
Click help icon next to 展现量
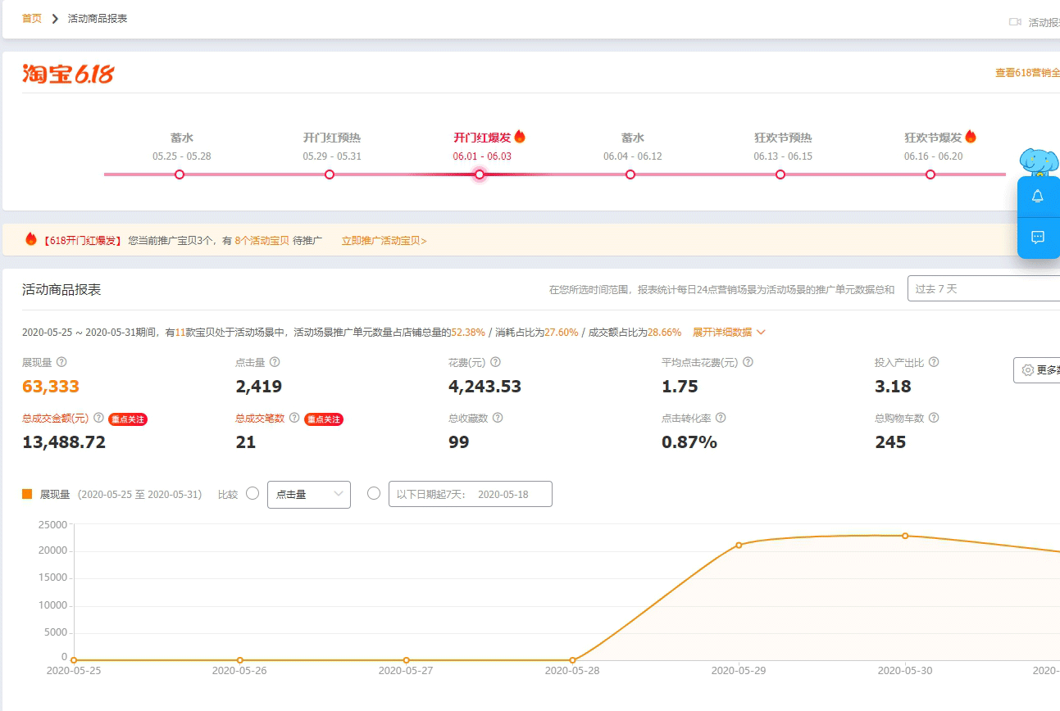tap(61, 362)
